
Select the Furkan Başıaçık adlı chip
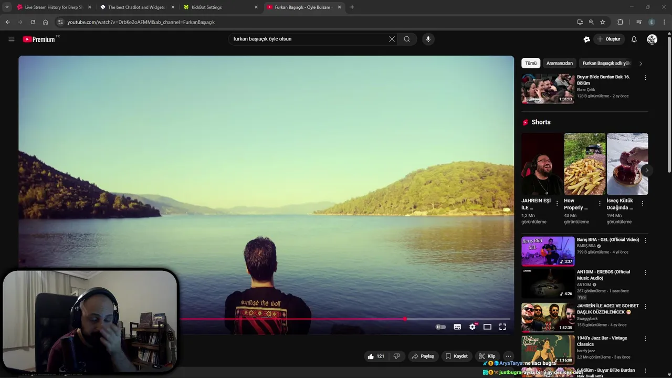coord(606,63)
